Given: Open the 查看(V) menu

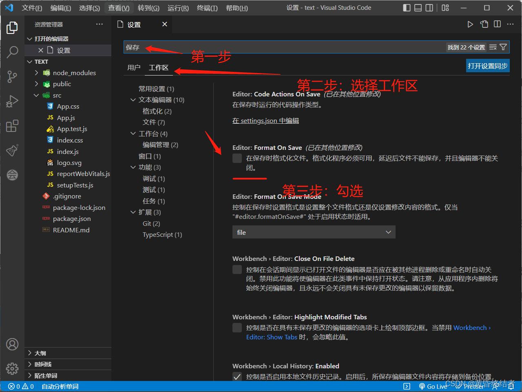Looking at the screenshot, I should pos(119,8).
